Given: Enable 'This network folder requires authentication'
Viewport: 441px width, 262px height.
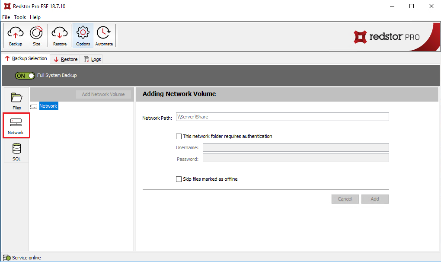Looking at the screenshot, I should click(179, 136).
